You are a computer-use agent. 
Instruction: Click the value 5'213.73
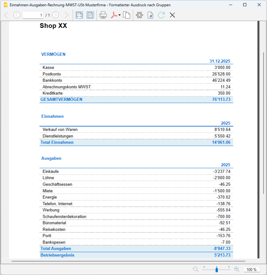[222, 255]
